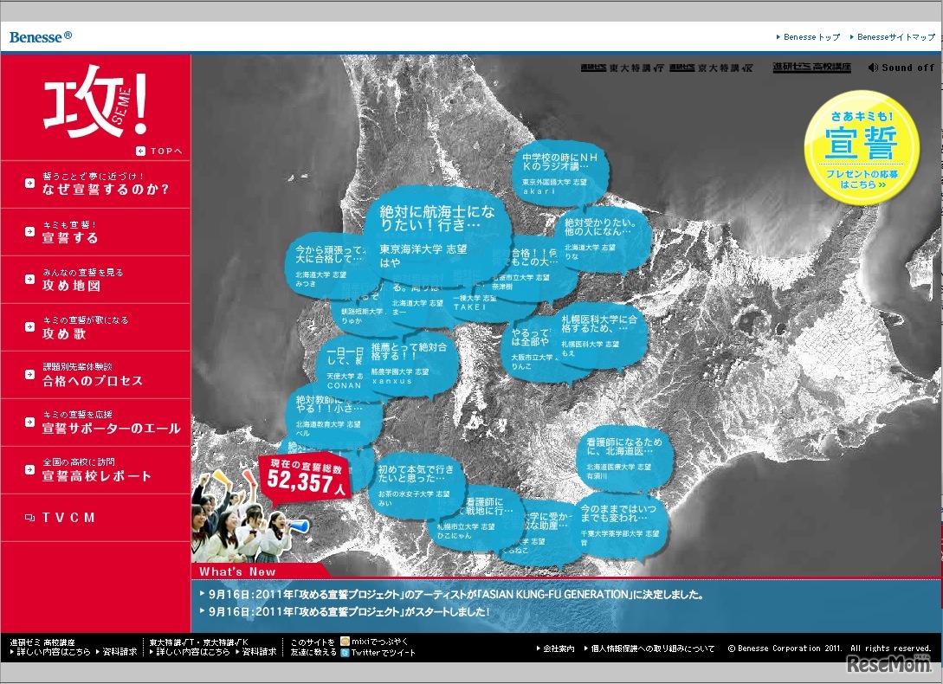The width and height of the screenshot is (943, 684).
Task: Select the akari 東京外国語大学 speech bubble
Action: (559, 172)
